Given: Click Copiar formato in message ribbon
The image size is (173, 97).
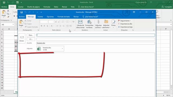Looking at the screenshot, I should pyautogui.click(x=31, y=27).
